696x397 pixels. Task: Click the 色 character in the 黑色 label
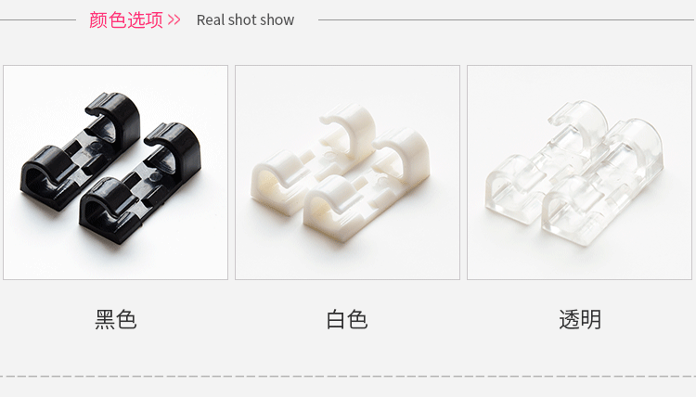click(126, 319)
